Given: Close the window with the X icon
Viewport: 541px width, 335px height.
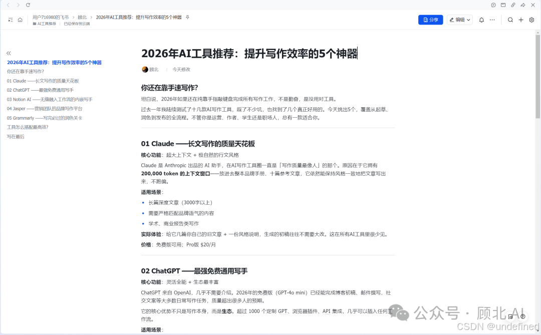Looking at the screenshot, I should pos(532,5).
